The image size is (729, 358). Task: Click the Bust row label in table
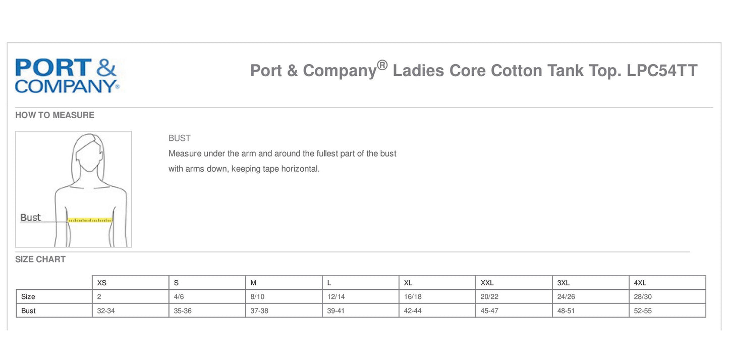pyautogui.click(x=29, y=311)
